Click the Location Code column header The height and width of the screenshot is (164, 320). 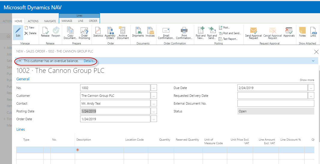pos(134,140)
